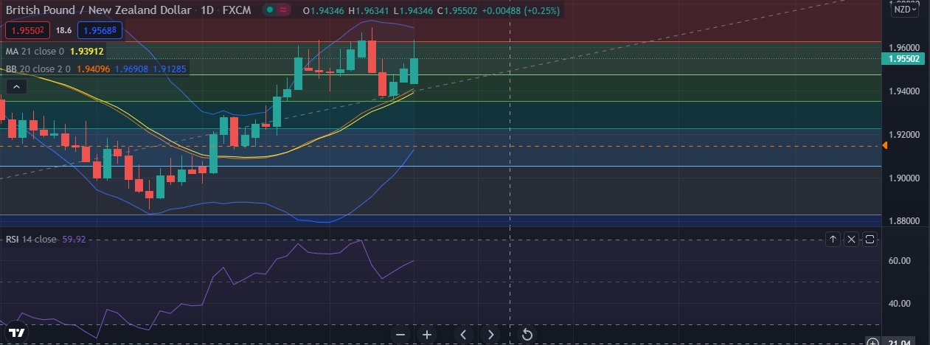Collapse the indicator legend with chevron

pos(16,87)
